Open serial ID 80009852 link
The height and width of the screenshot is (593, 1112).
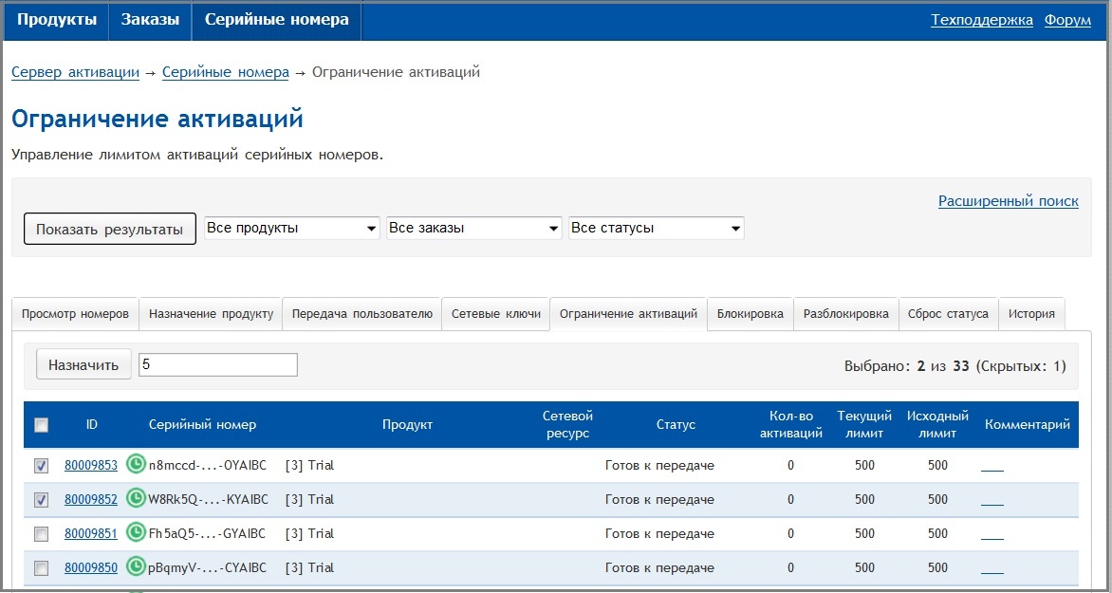(x=91, y=500)
